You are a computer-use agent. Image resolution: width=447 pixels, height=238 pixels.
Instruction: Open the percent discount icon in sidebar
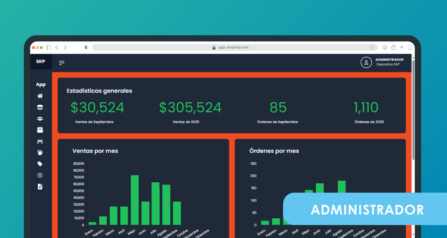[40, 175]
